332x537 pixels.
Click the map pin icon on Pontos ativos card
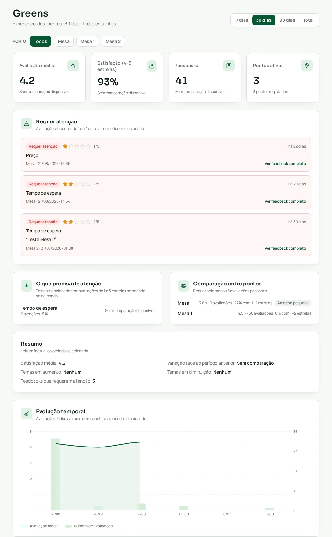pyautogui.click(x=307, y=66)
